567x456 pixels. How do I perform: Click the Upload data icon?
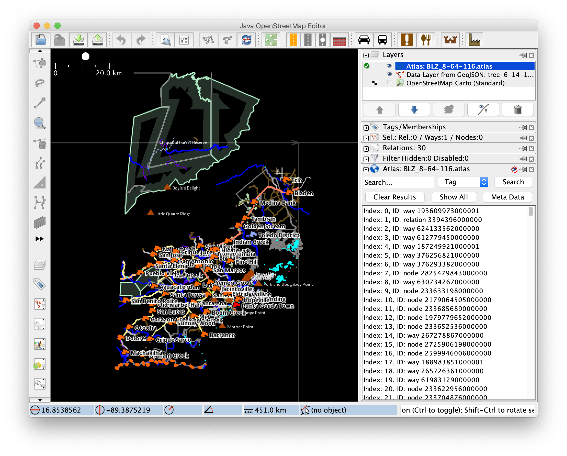pyautogui.click(x=97, y=40)
